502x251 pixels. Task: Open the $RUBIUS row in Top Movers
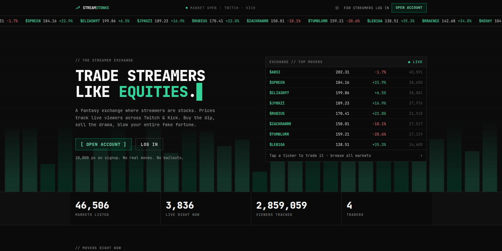click(x=346, y=114)
